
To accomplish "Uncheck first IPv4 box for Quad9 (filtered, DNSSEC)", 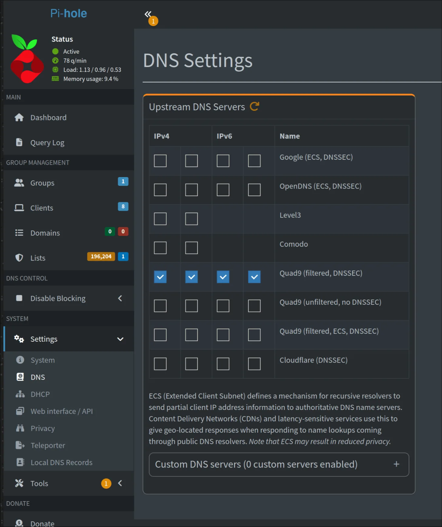I will click(x=160, y=277).
